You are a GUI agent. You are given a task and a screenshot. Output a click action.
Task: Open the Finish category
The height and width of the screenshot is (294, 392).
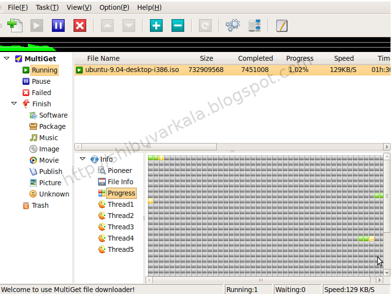pos(42,104)
